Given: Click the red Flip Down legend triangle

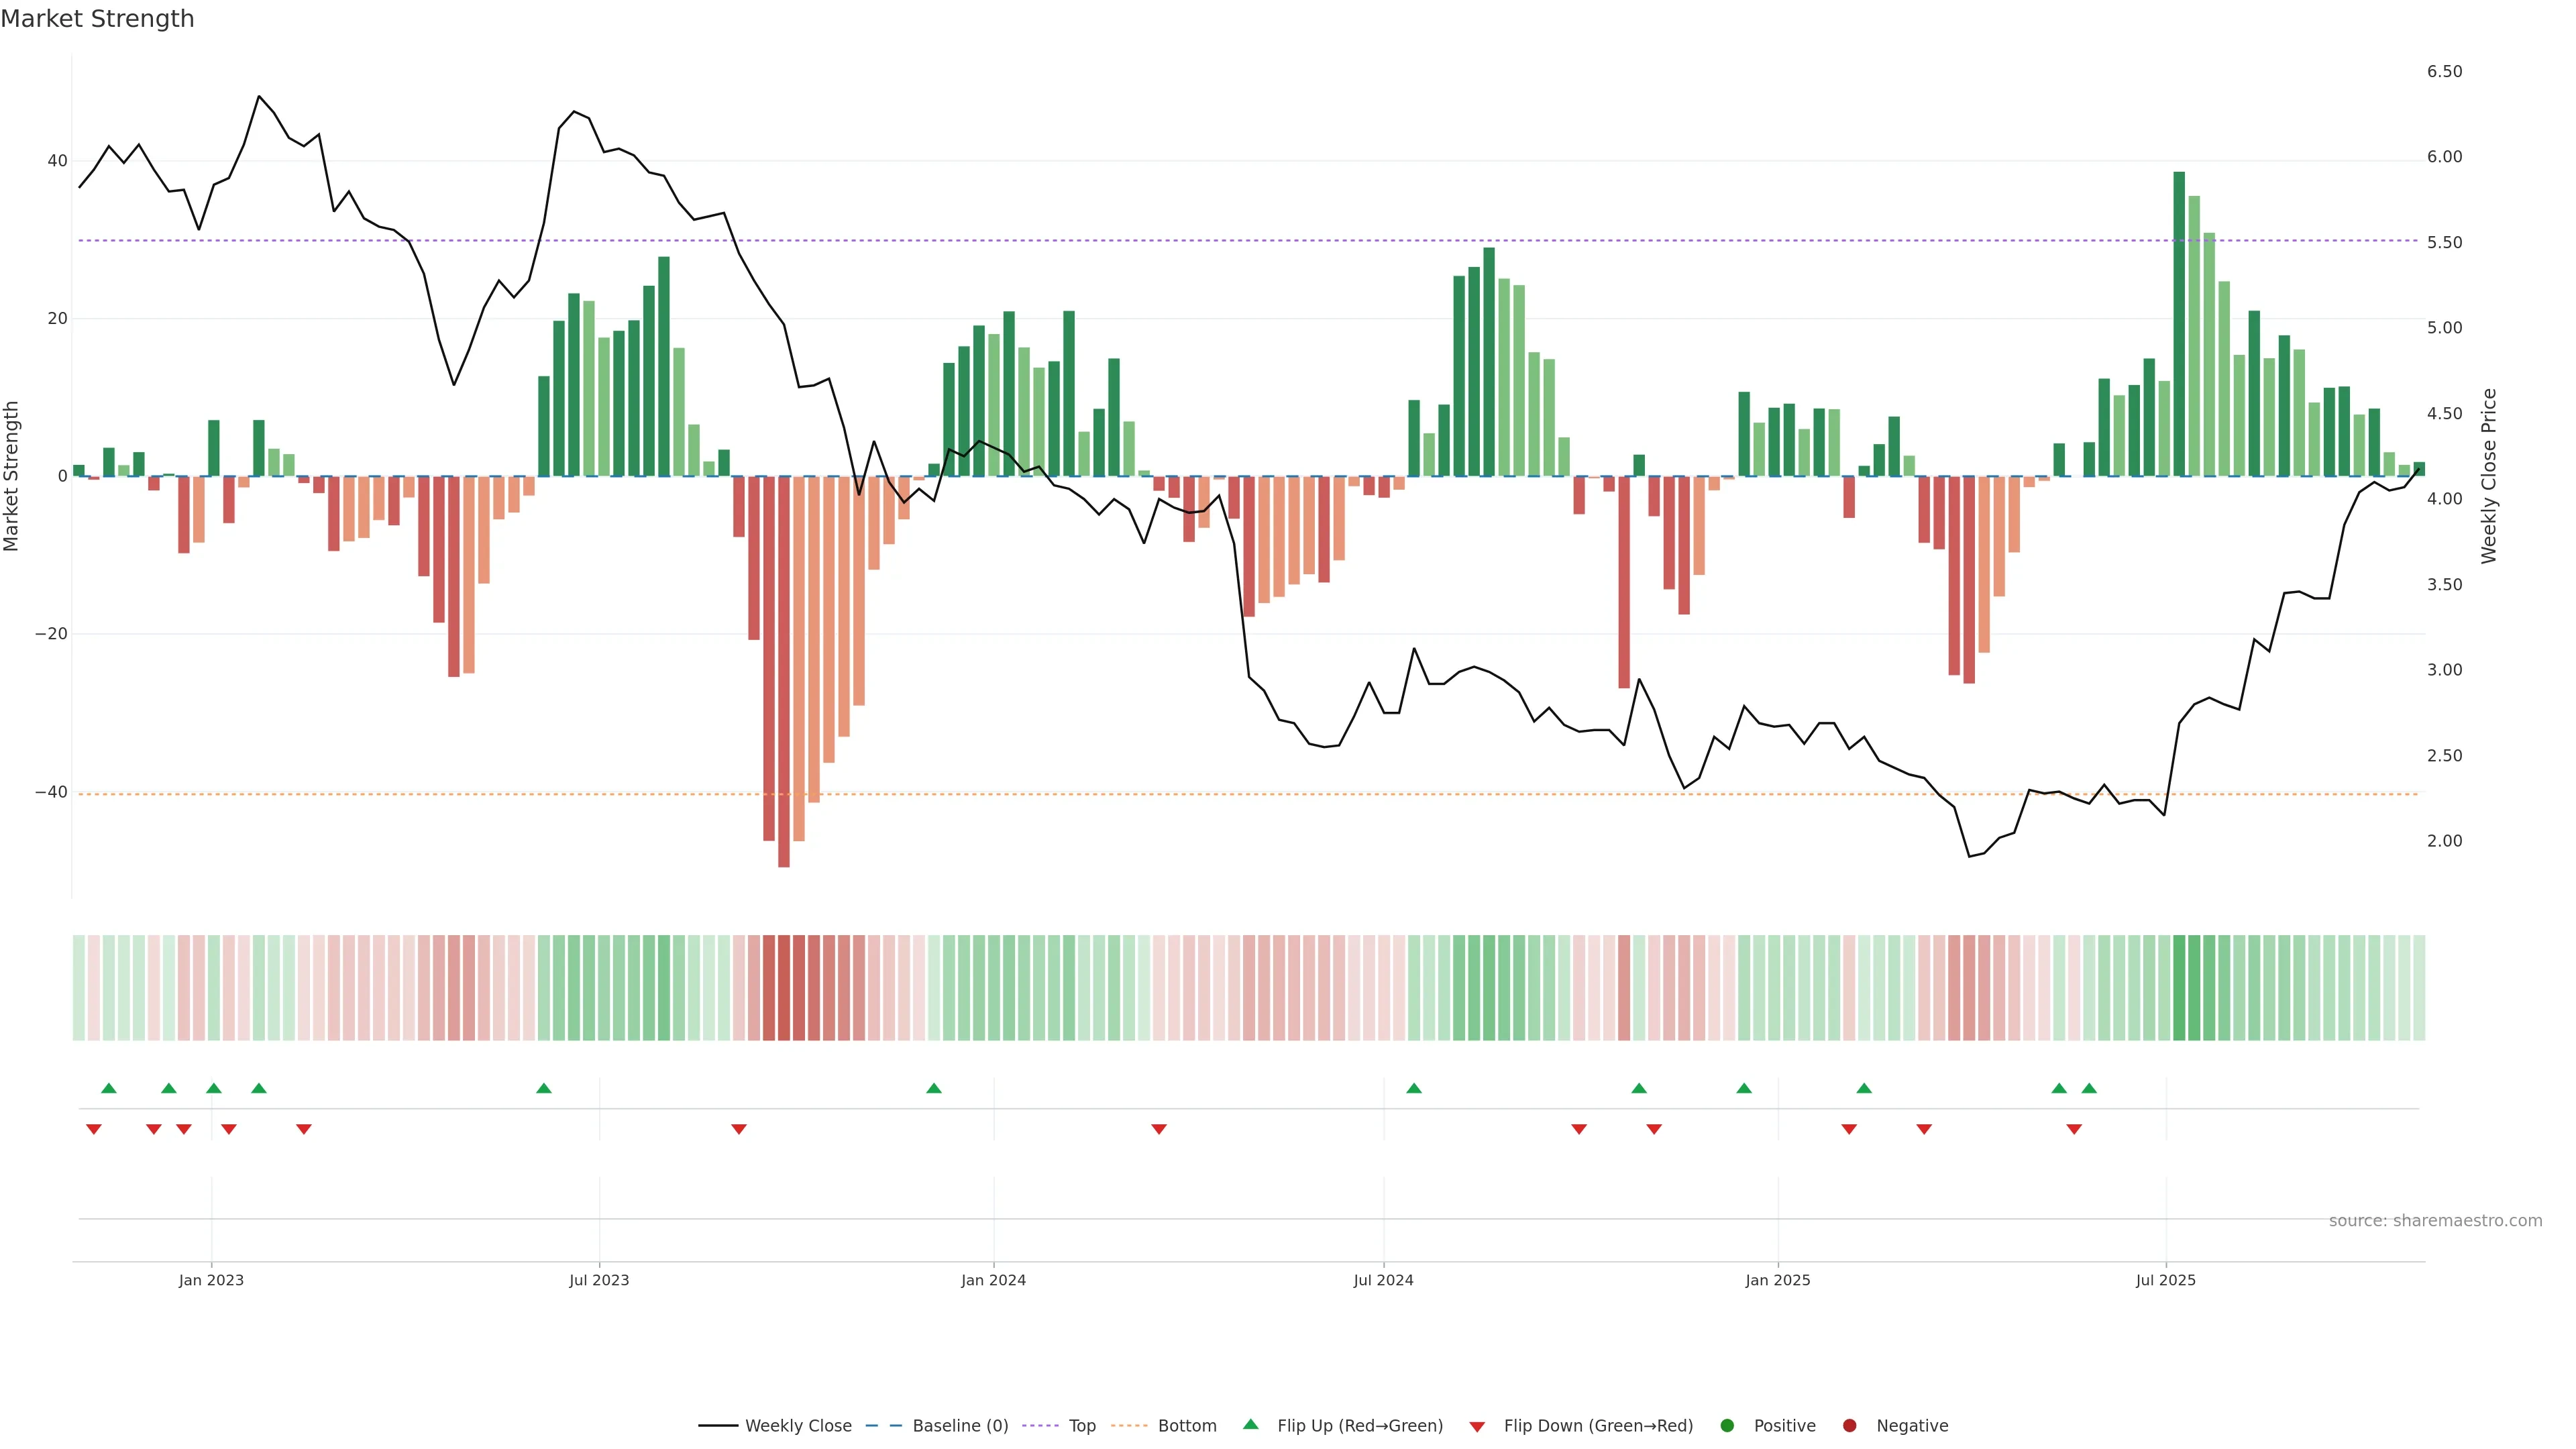Looking at the screenshot, I should pyautogui.click(x=1477, y=1427).
